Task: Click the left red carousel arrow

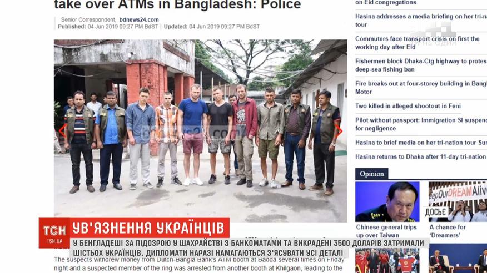Action: click(62, 131)
